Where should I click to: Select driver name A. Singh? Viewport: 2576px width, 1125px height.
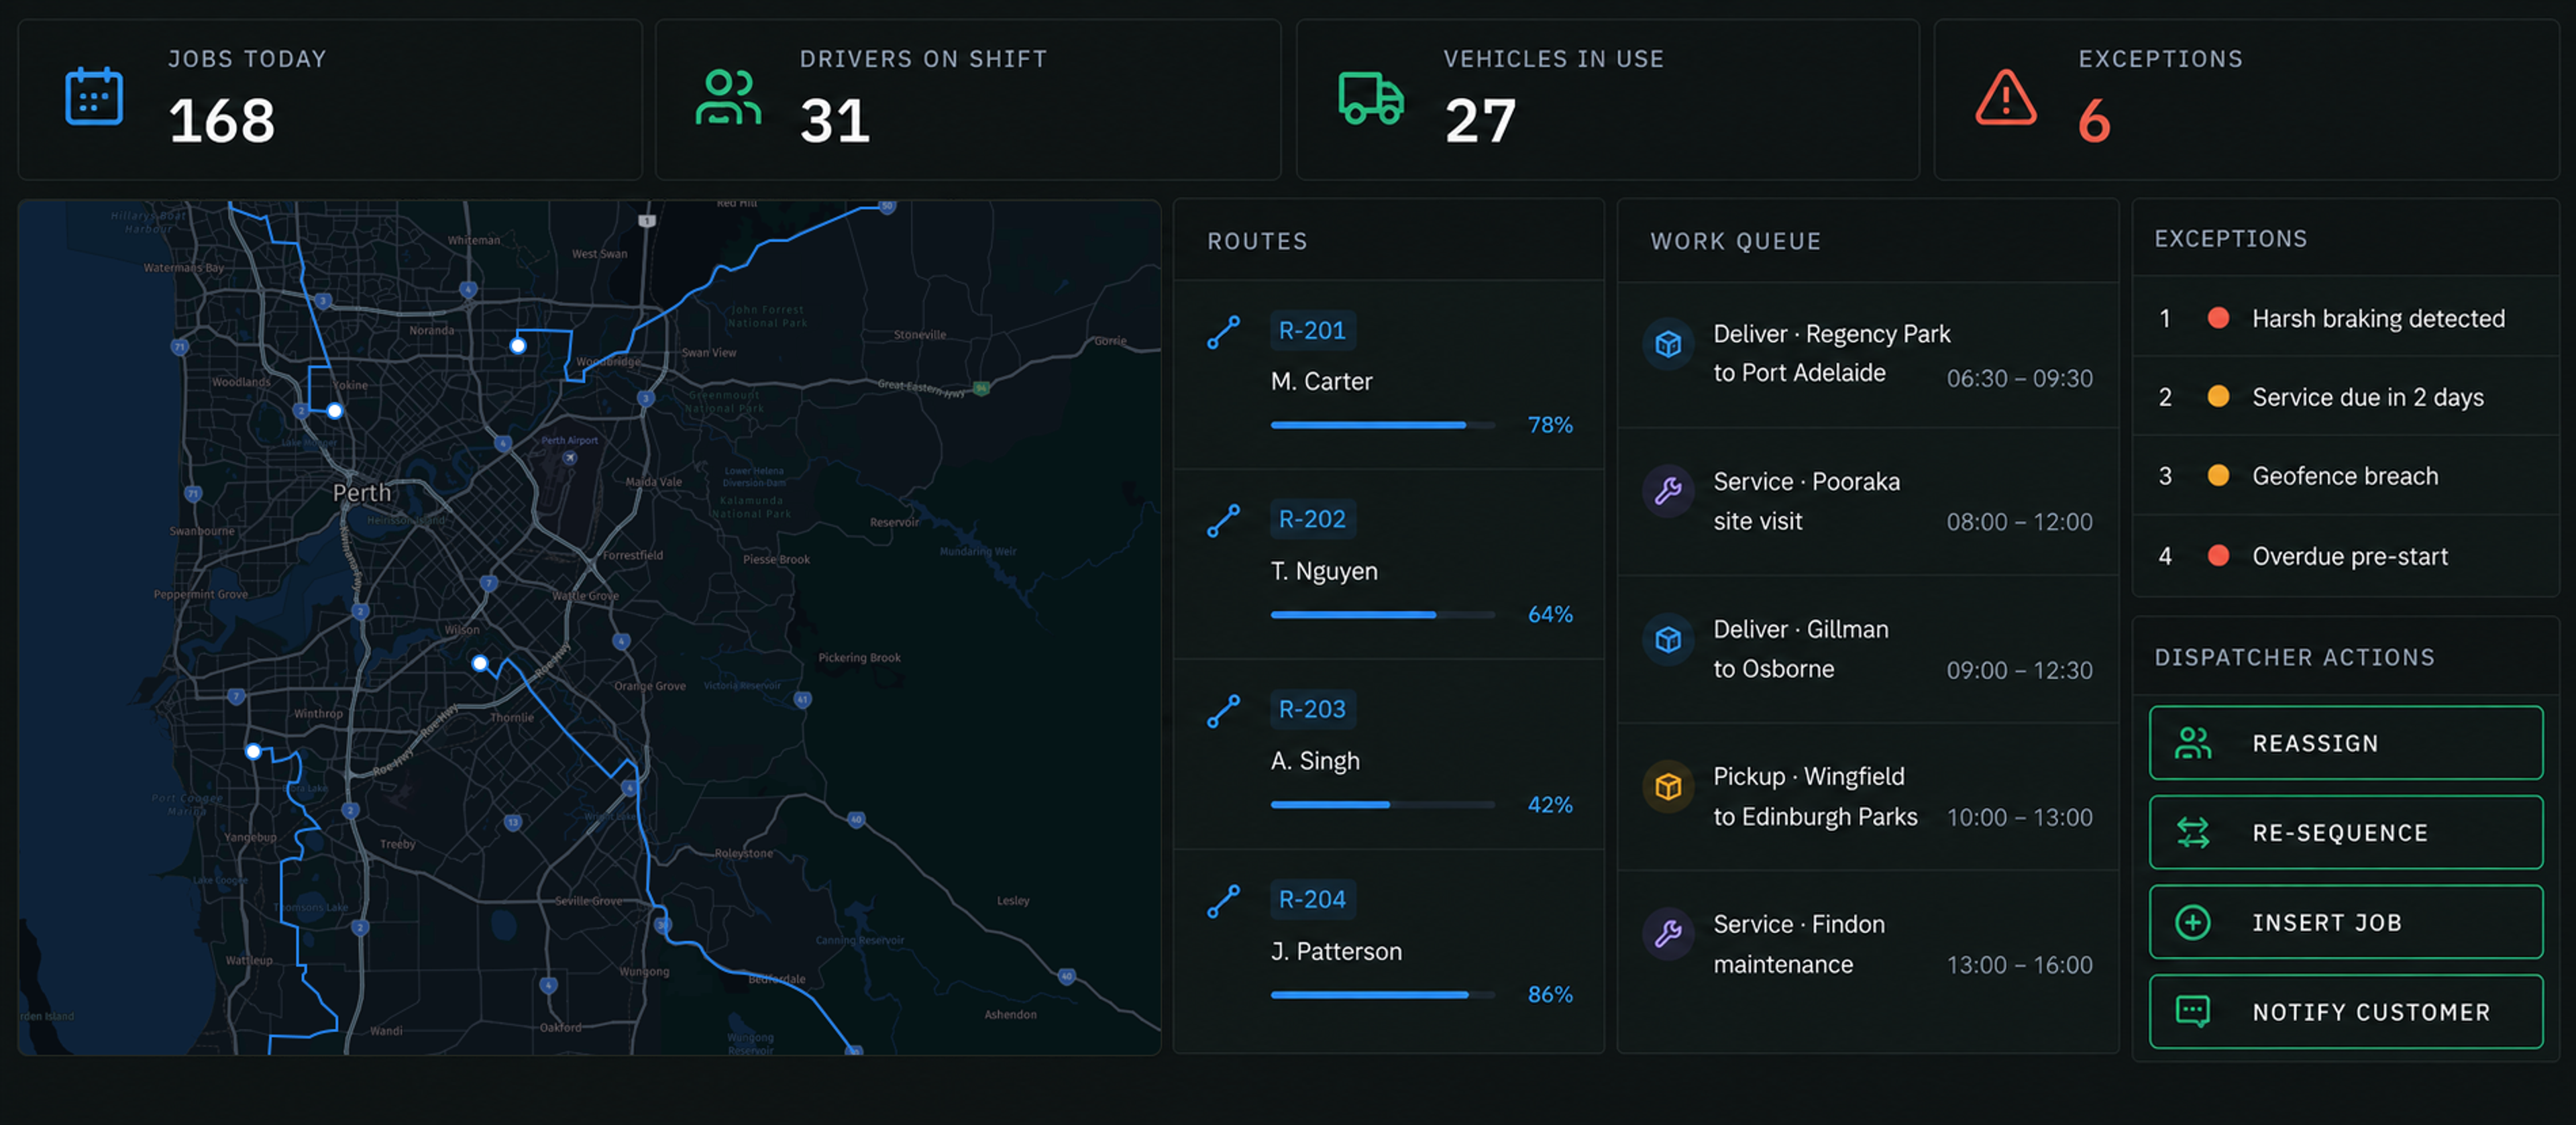[1315, 762]
